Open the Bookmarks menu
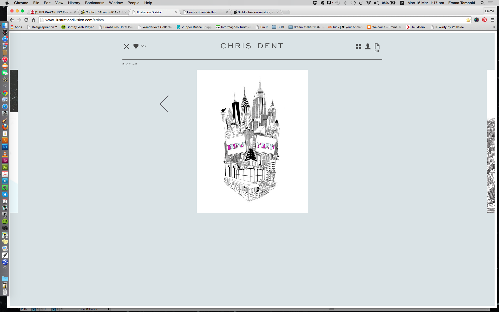 click(95, 3)
